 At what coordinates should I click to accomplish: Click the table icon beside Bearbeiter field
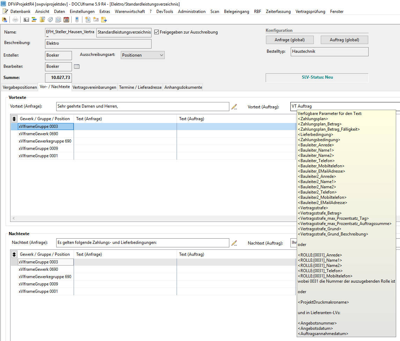76,66
